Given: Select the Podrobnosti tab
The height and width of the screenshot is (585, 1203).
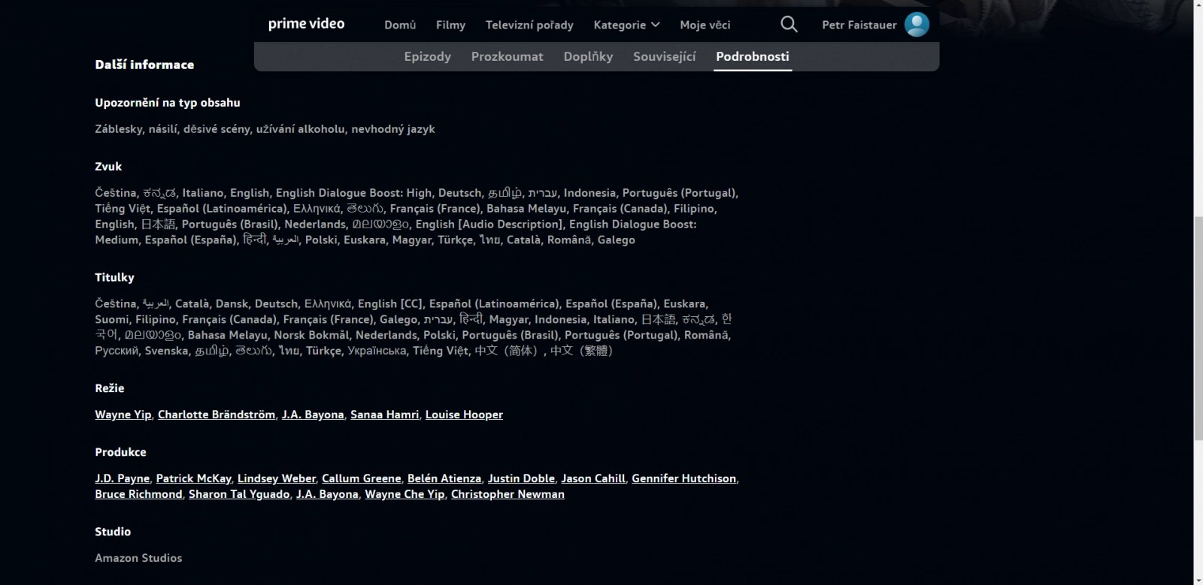Looking at the screenshot, I should (753, 56).
